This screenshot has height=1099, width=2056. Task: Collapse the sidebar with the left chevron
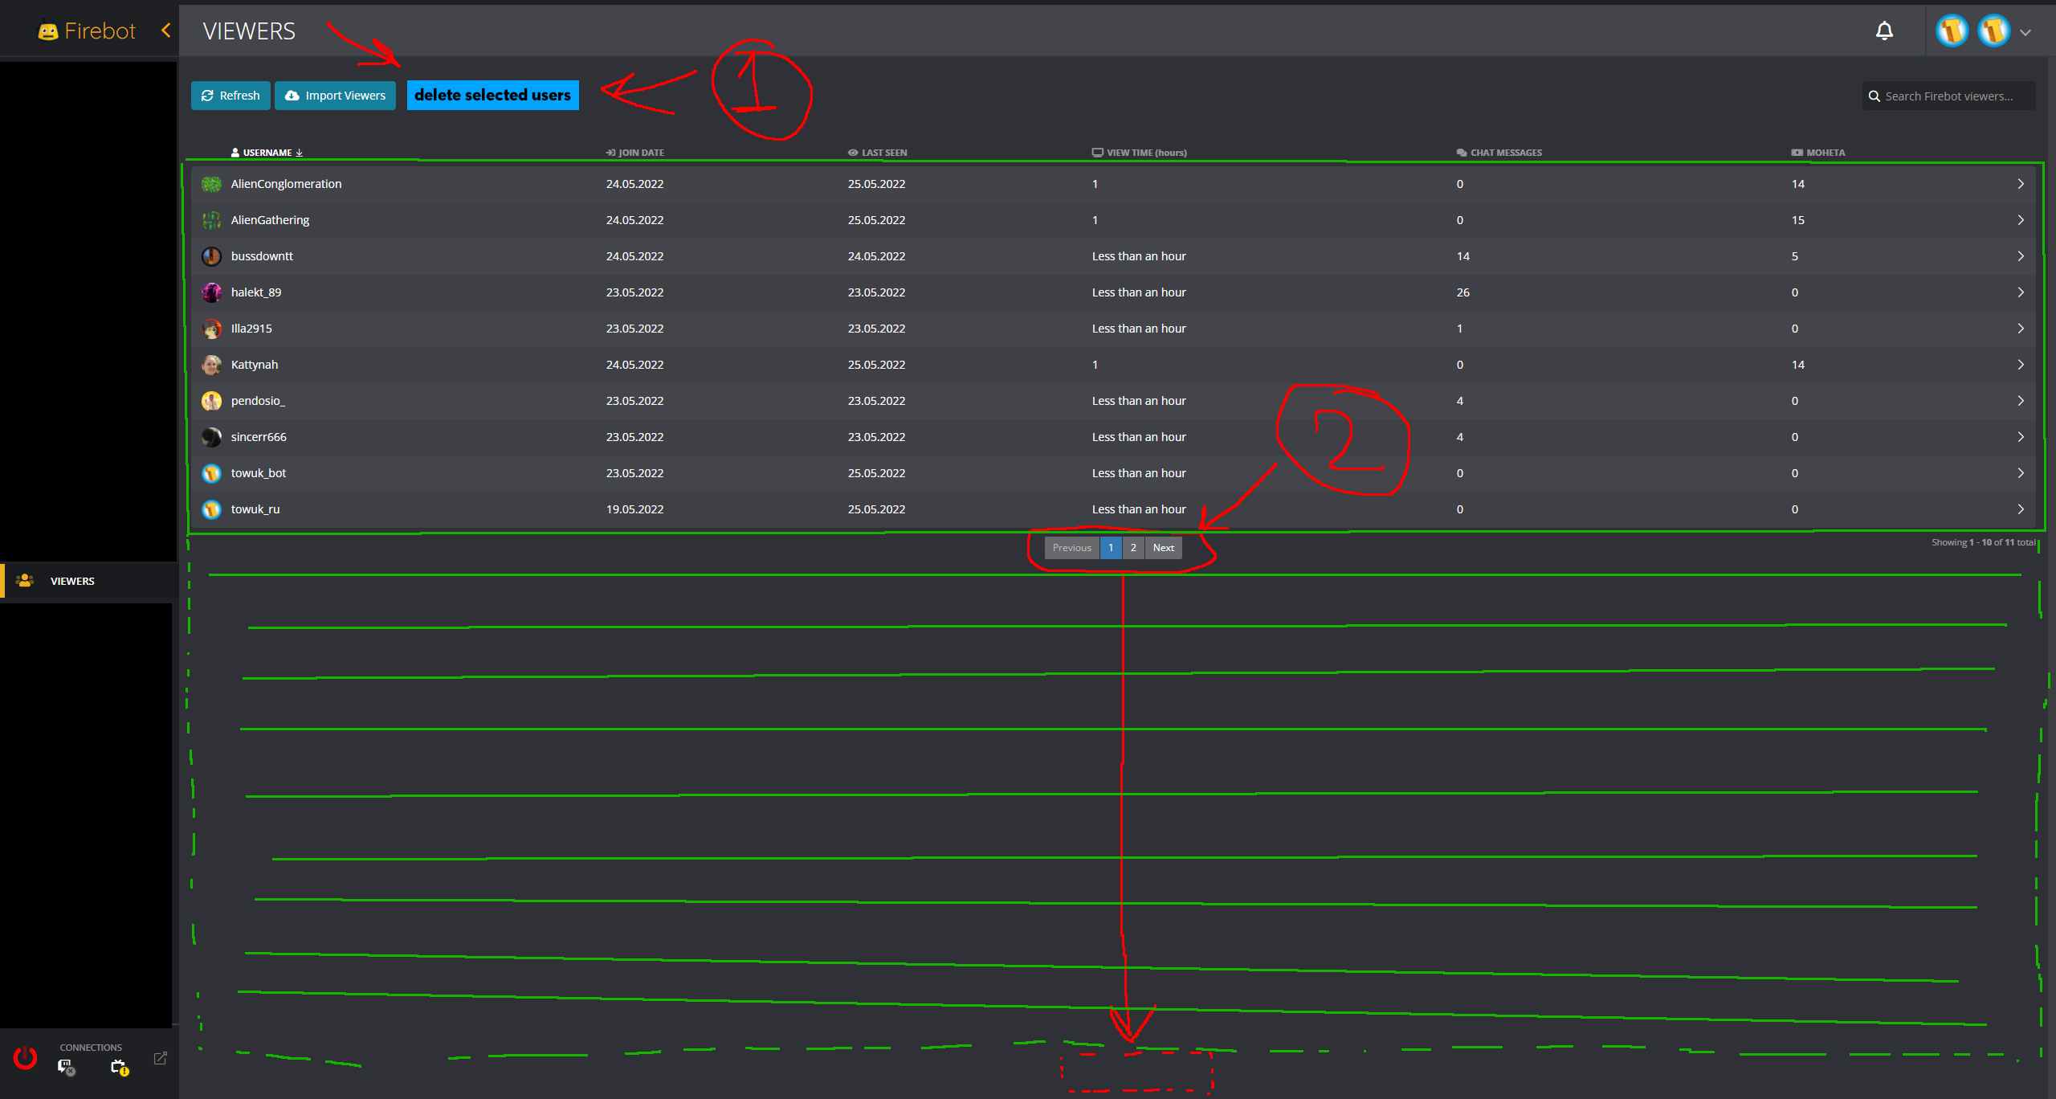pyautogui.click(x=166, y=31)
